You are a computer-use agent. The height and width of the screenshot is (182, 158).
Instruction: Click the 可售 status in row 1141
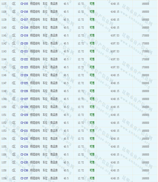pyautogui.click(x=92, y=35)
